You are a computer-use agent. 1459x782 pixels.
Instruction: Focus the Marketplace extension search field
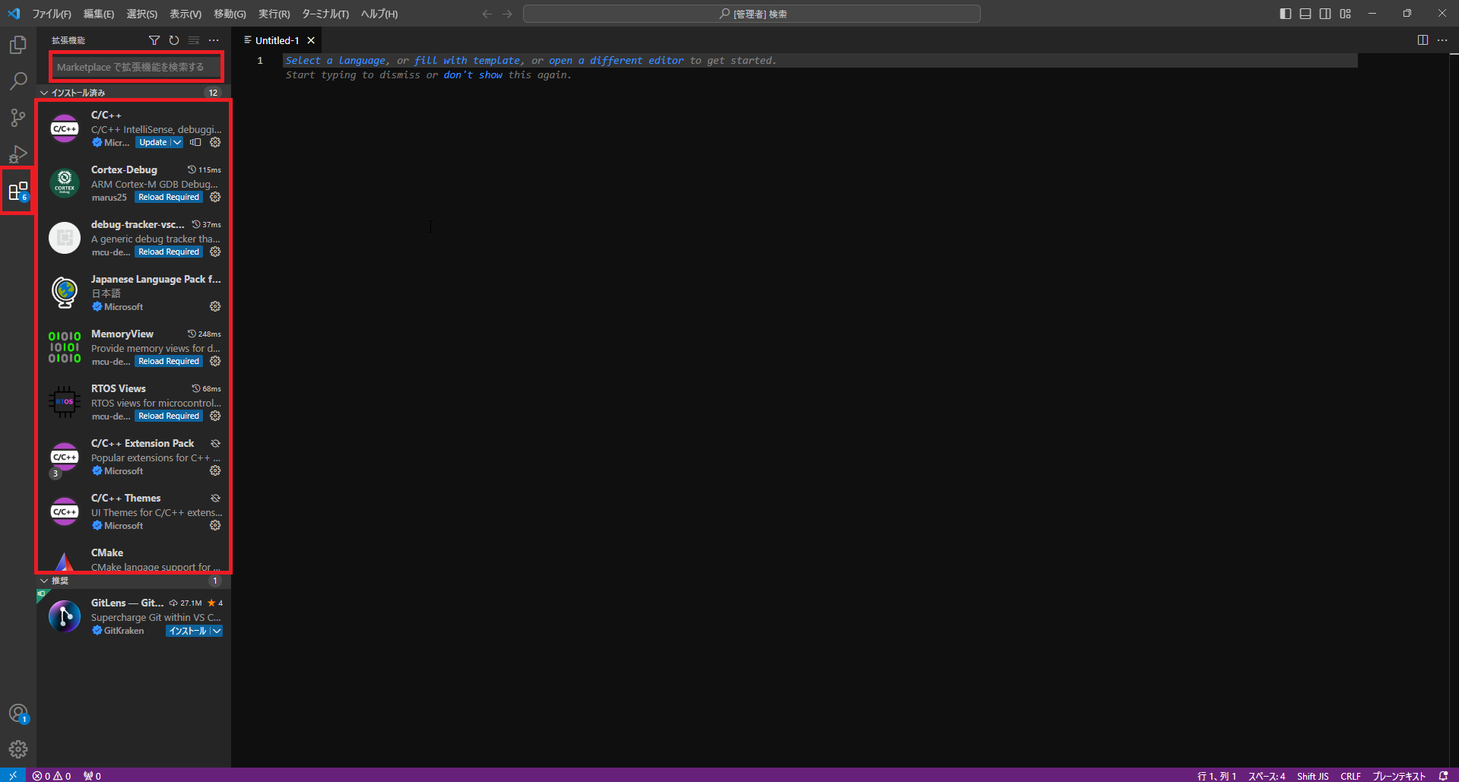pos(137,67)
